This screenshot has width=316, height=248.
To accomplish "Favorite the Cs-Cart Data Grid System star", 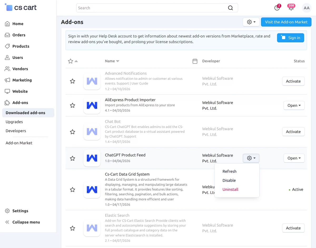I will (x=72, y=190).
